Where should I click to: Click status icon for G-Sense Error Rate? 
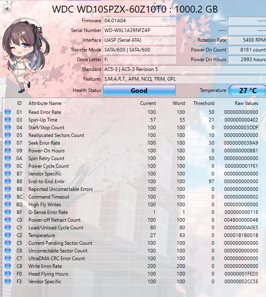point(8,212)
